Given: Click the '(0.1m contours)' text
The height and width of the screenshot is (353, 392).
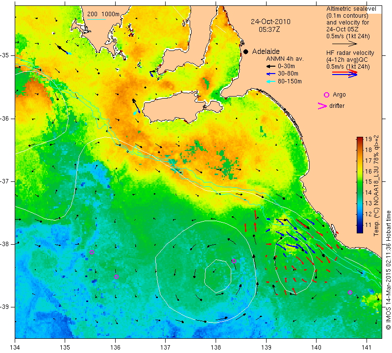Looking at the screenshot, I should pyautogui.click(x=347, y=16).
